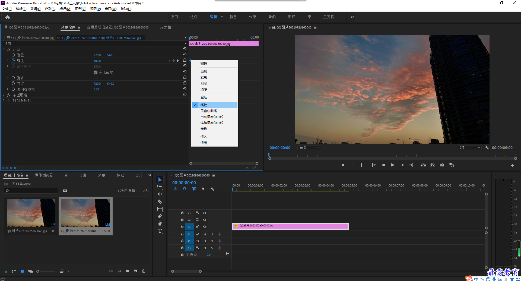Switch to Color (颜色) workspace
The image size is (521, 281).
click(233, 17)
